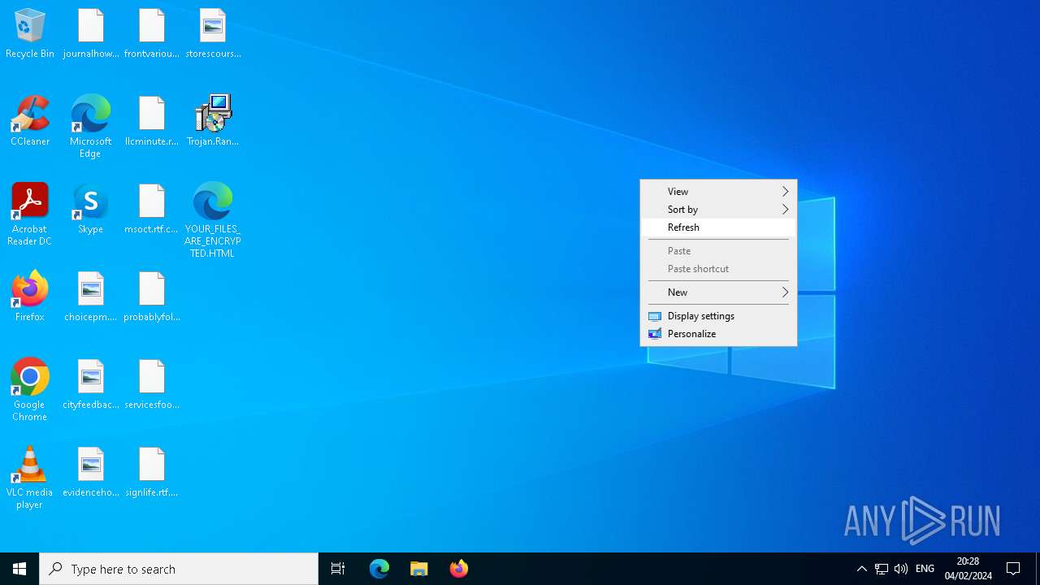Select the servicesfoo file icon
This screenshot has height=585, width=1040.
(x=152, y=384)
